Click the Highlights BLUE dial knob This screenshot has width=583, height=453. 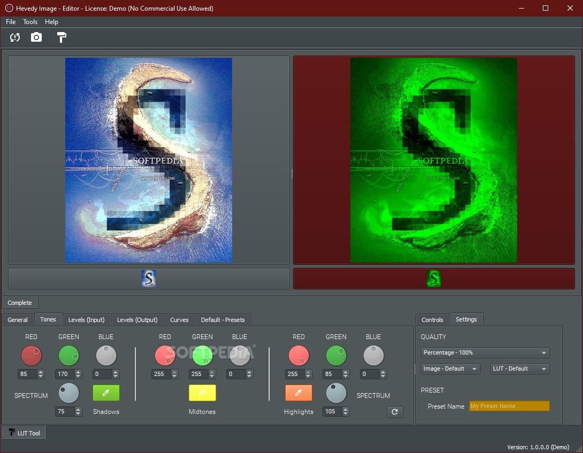[373, 356]
